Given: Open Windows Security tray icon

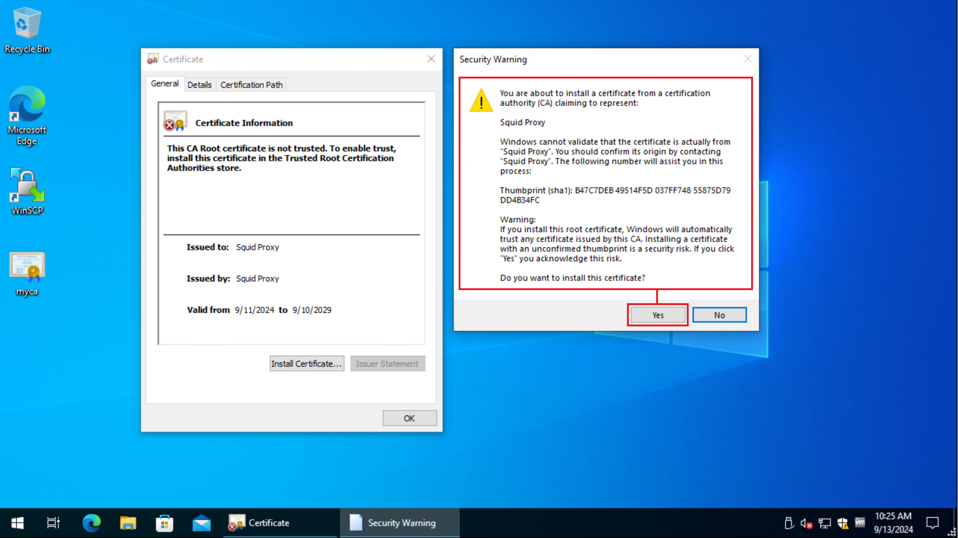Looking at the screenshot, I should point(843,523).
